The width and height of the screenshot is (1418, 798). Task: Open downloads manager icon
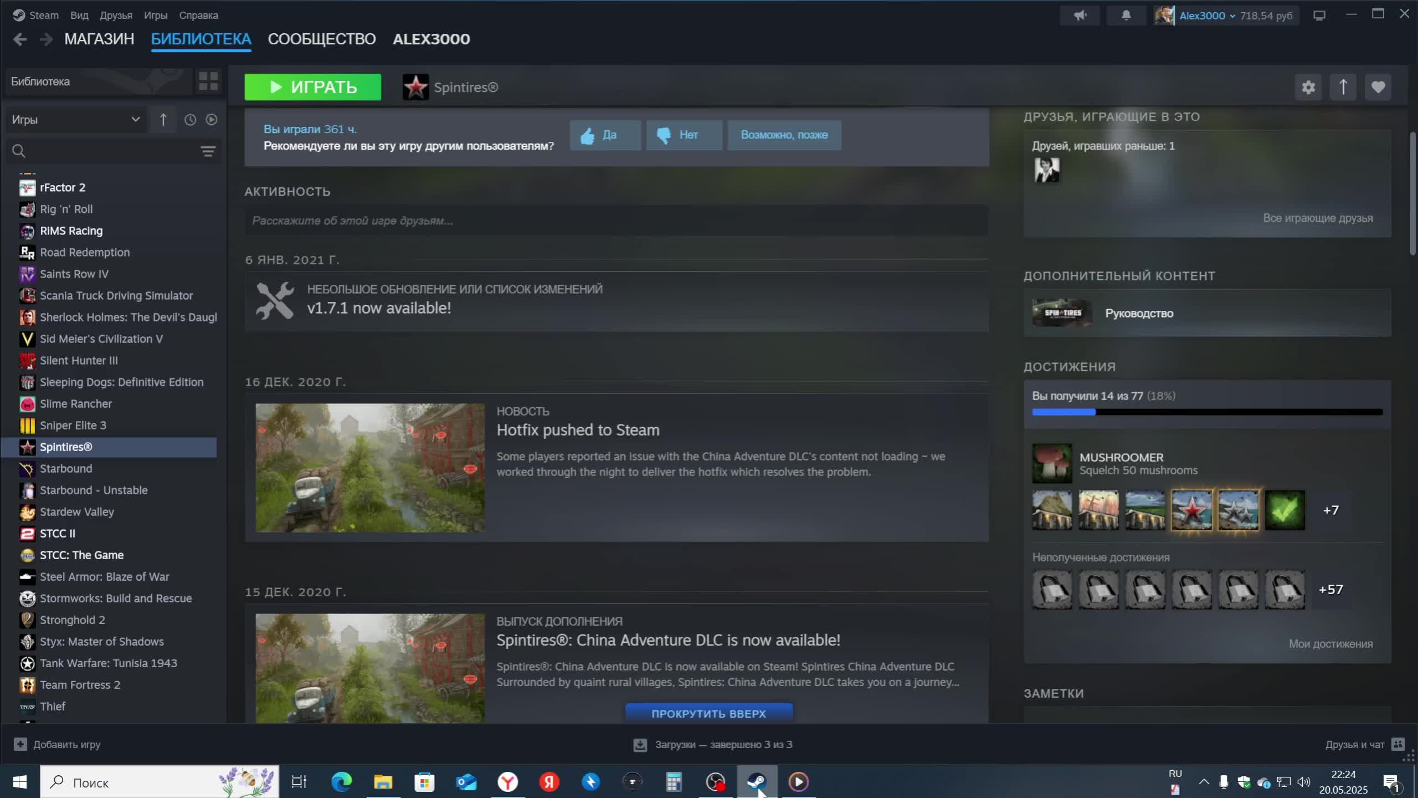pyautogui.click(x=640, y=745)
